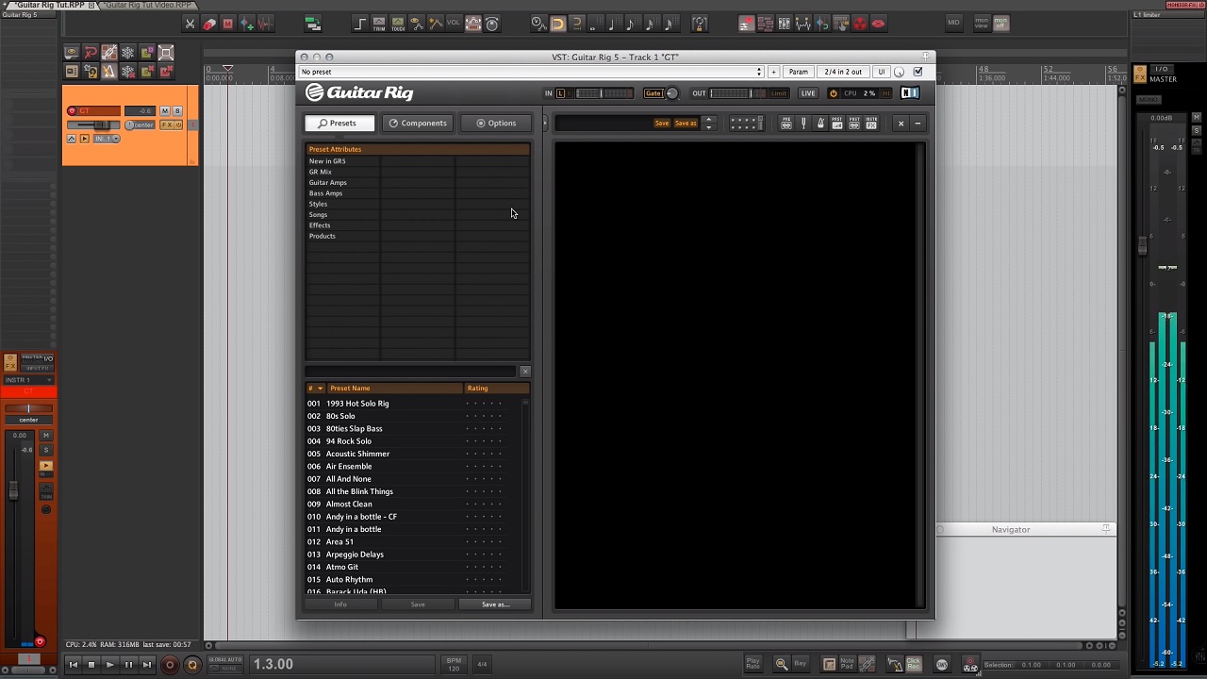The width and height of the screenshot is (1207, 679).
Task: Click the 'Save as...' button below preset list
Action: 495,604
